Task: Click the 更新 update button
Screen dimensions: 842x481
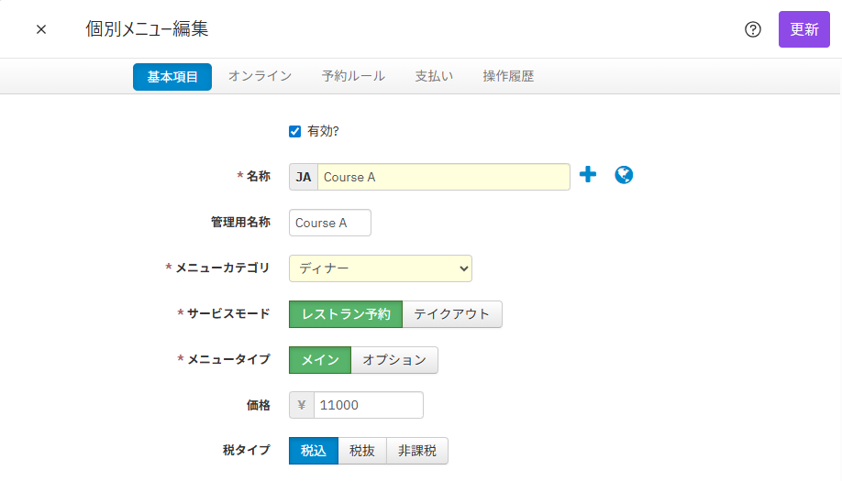Action: click(x=803, y=29)
